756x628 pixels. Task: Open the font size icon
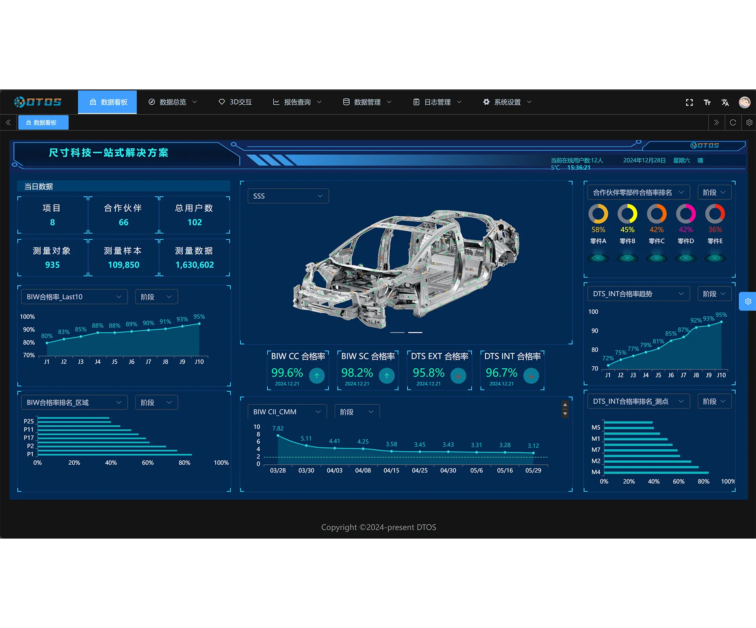click(707, 102)
